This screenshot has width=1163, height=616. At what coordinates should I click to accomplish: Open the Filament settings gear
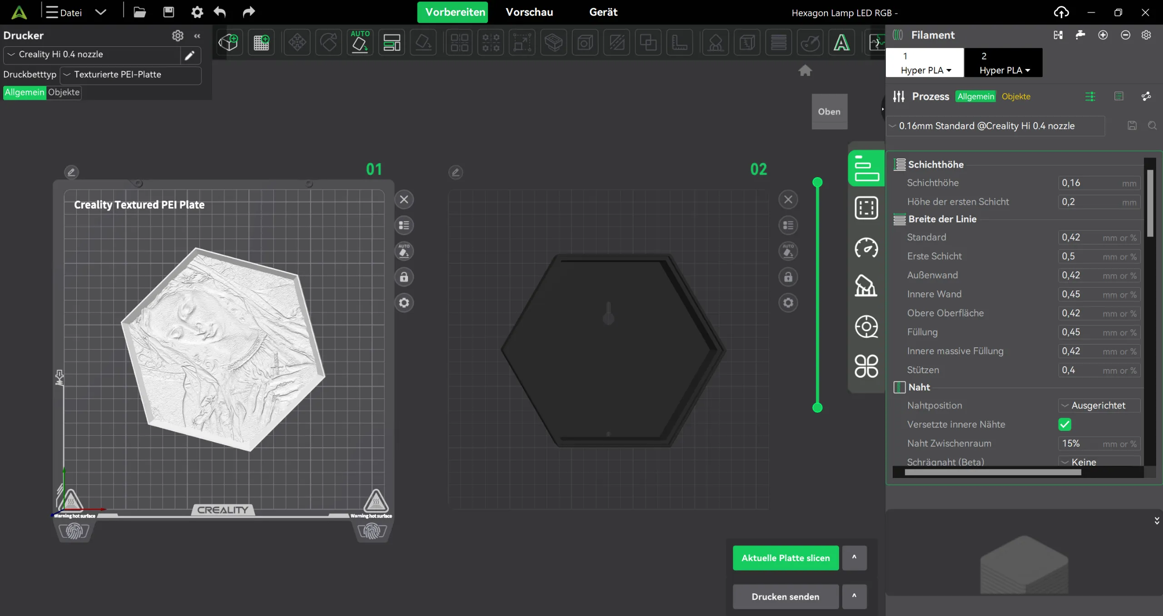point(1147,35)
